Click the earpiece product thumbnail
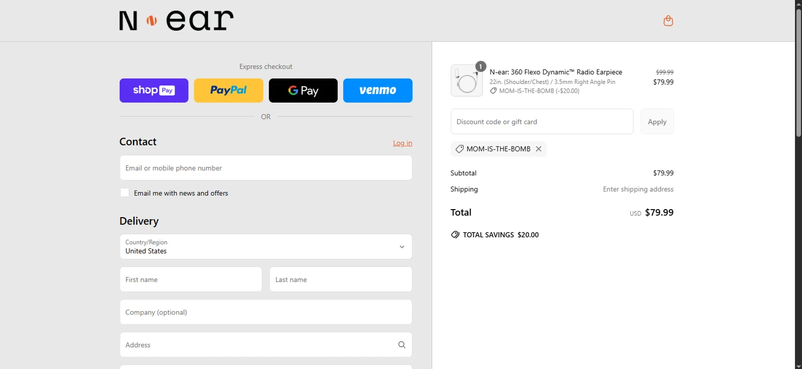 click(x=467, y=81)
